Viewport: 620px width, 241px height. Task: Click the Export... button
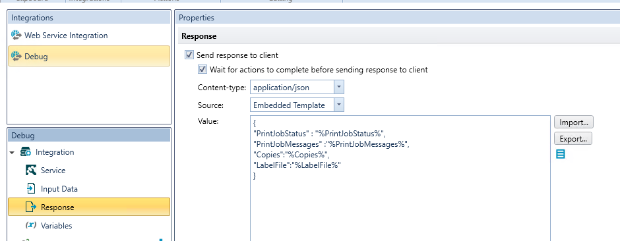tap(573, 139)
